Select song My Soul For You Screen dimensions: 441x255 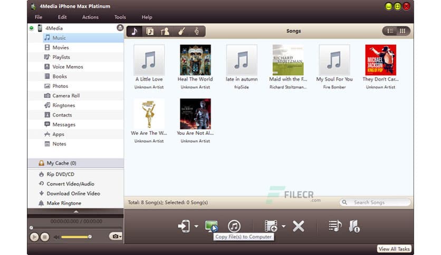coord(334,67)
